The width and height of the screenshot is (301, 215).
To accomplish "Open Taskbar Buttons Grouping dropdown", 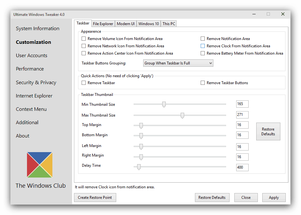I will (x=178, y=63).
